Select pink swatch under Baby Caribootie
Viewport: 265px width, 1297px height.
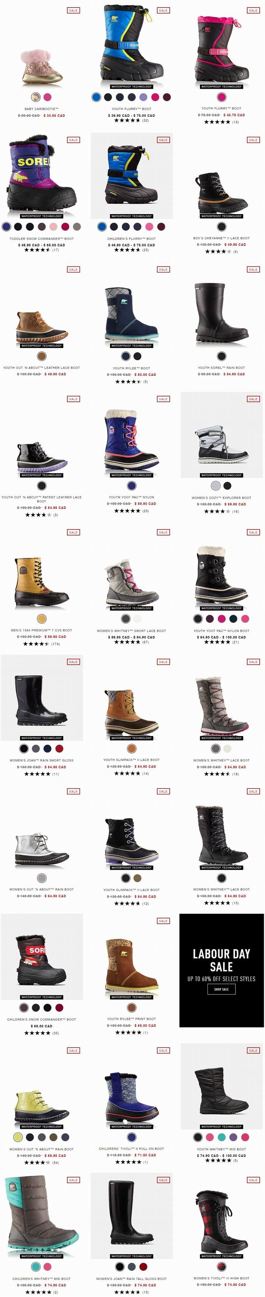tap(47, 97)
